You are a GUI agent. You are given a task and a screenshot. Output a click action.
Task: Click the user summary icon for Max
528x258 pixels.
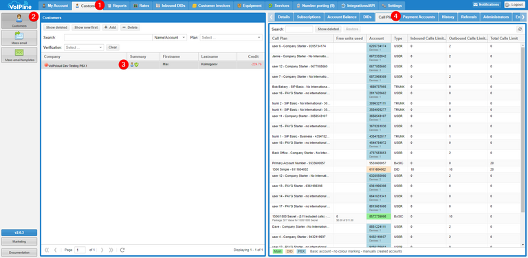tap(132, 65)
